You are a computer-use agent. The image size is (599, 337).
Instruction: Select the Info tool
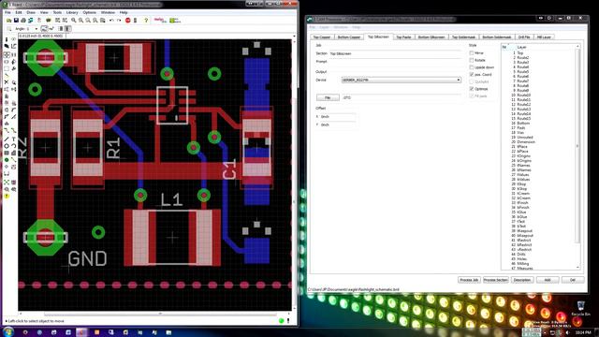click(x=7, y=39)
